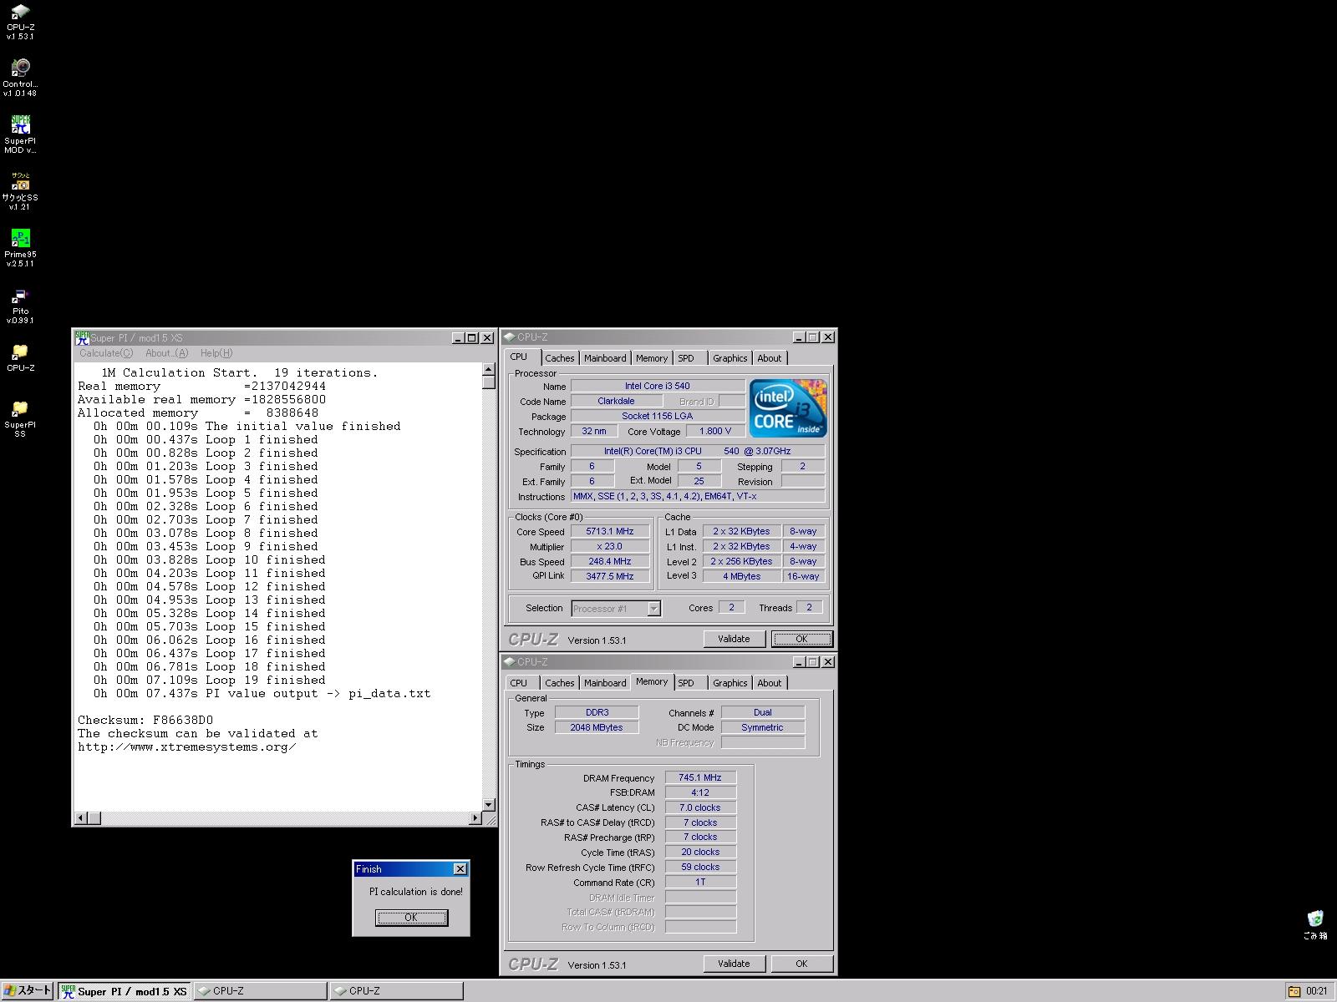
Task: Click the Checksum: F86638D0 line
Action: pyautogui.click(x=145, y=720)
